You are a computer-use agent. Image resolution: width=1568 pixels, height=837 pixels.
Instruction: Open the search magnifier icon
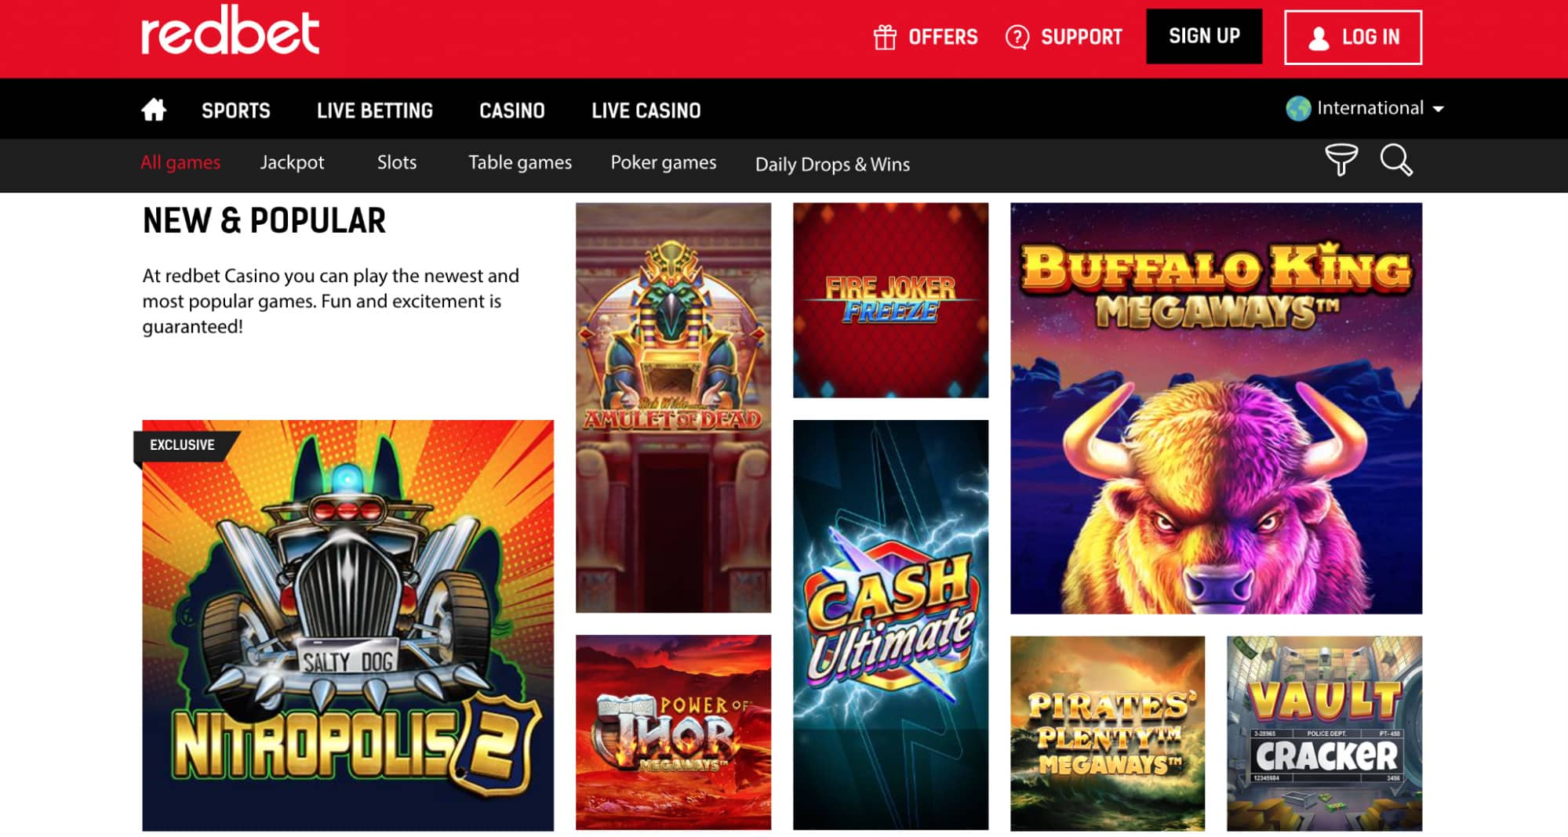pos(1395,162)
